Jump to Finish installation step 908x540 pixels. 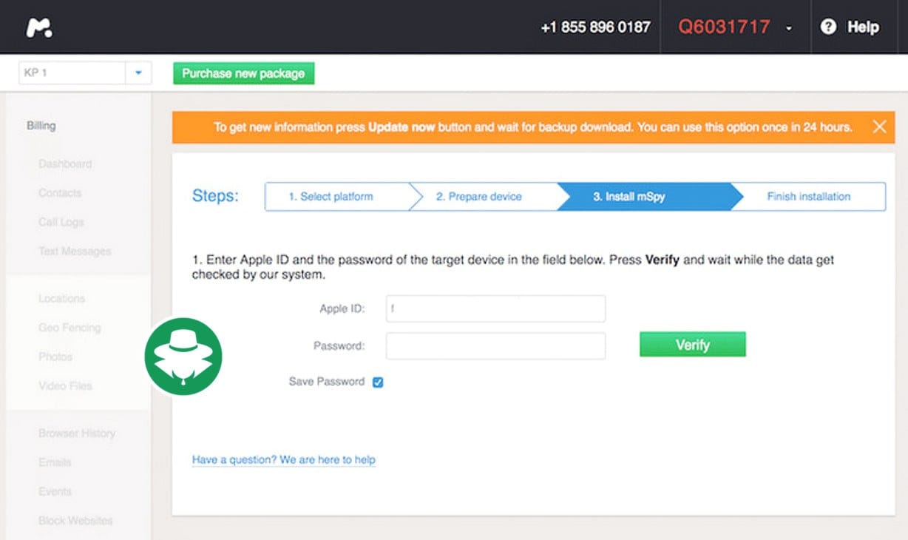808,197
